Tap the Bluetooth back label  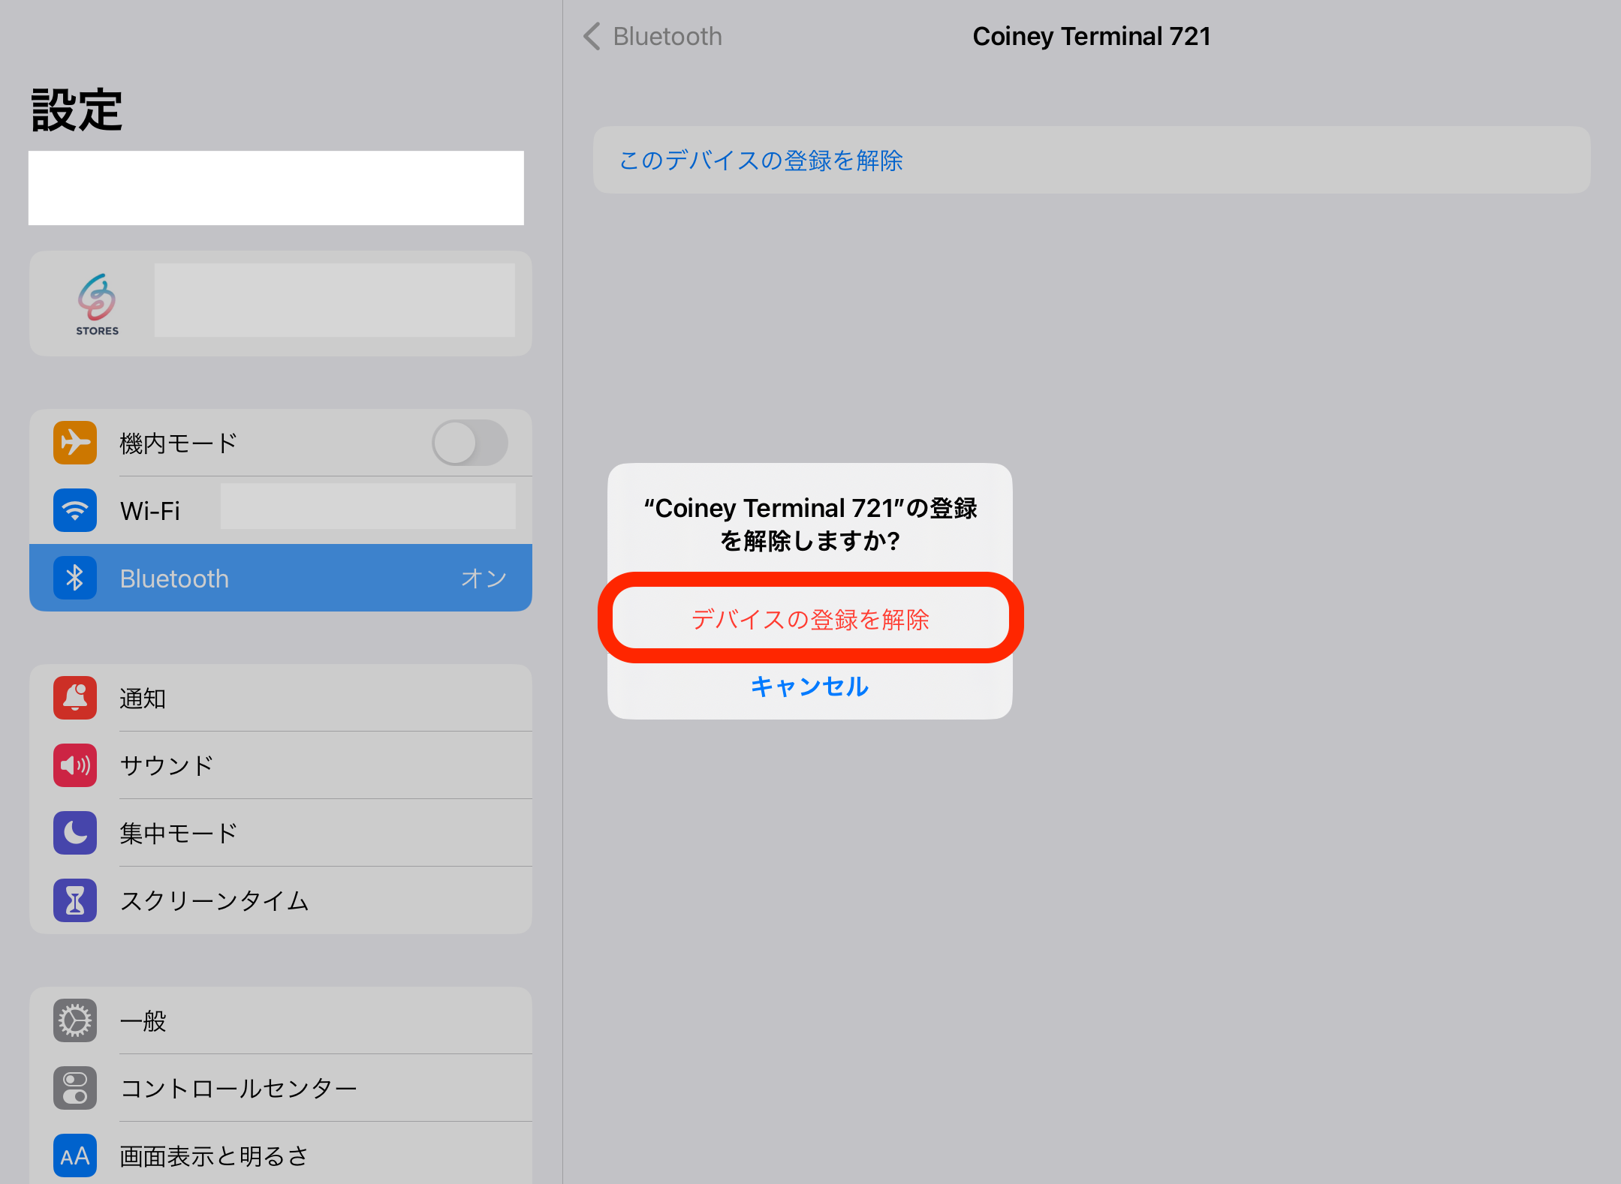click(667, 36)
